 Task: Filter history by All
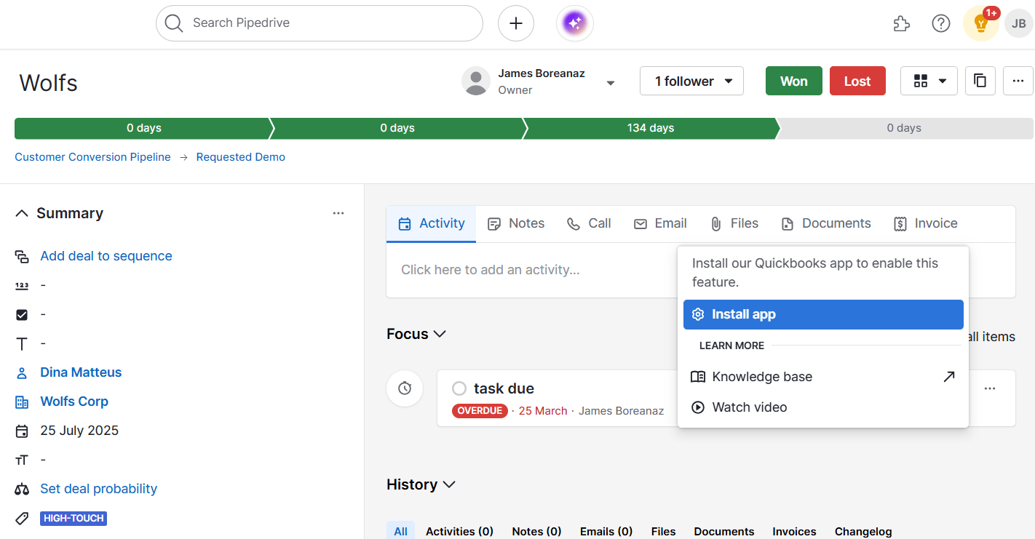pyautogui.click(x=401, y=531)
